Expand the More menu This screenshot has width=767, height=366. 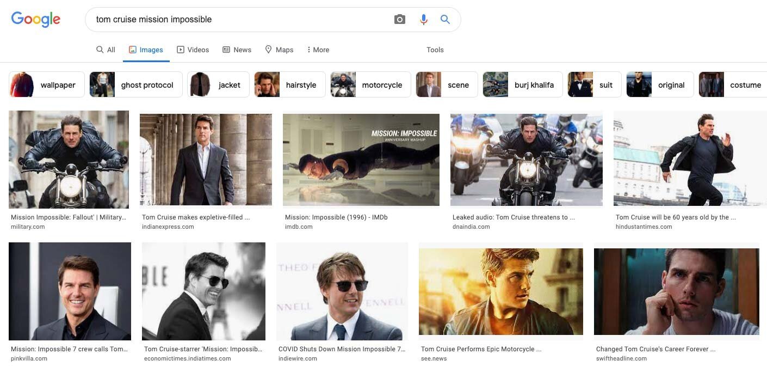[318, 50]
